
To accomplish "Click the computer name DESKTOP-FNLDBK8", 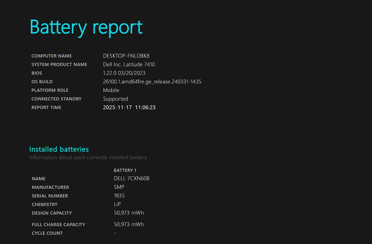I will click(x=126, y=56).
